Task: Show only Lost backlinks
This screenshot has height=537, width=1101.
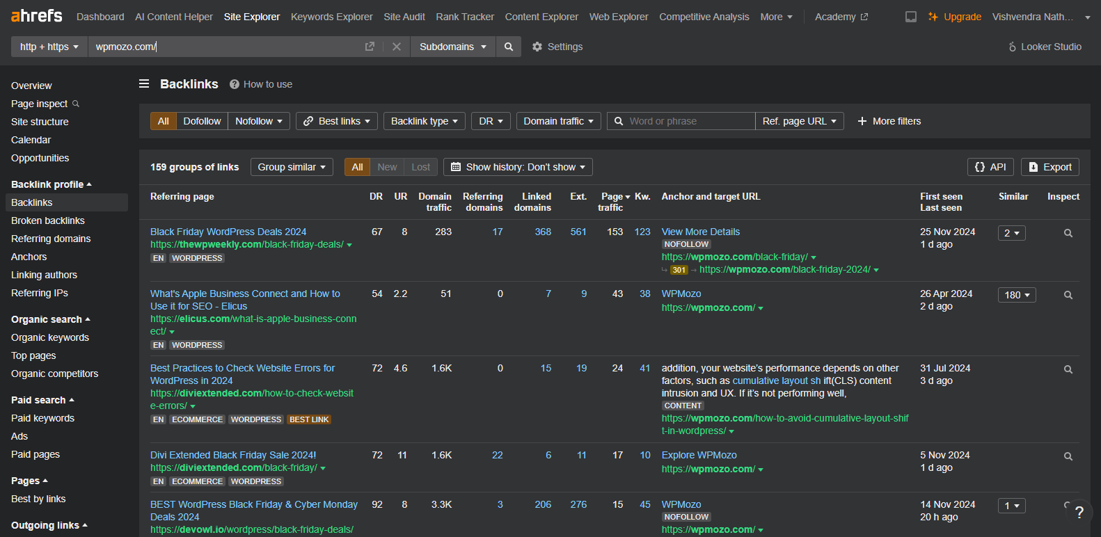Action: click(420, 167)
